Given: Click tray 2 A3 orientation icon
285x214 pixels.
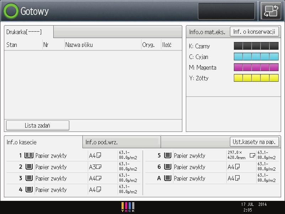Looking at the screenshot, I should click(99, 167).
